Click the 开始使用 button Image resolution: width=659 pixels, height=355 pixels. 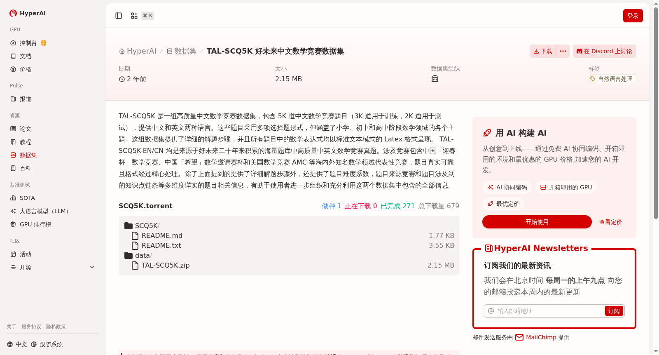[x=537, y=222]
